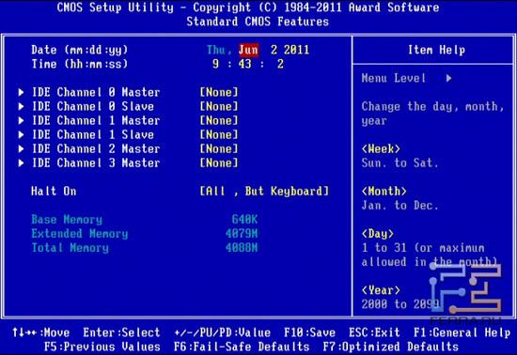This screenshot has height=355, width=517.
Task: Expand arrow beside IDE Channel 1 Master
Action: 21,120
